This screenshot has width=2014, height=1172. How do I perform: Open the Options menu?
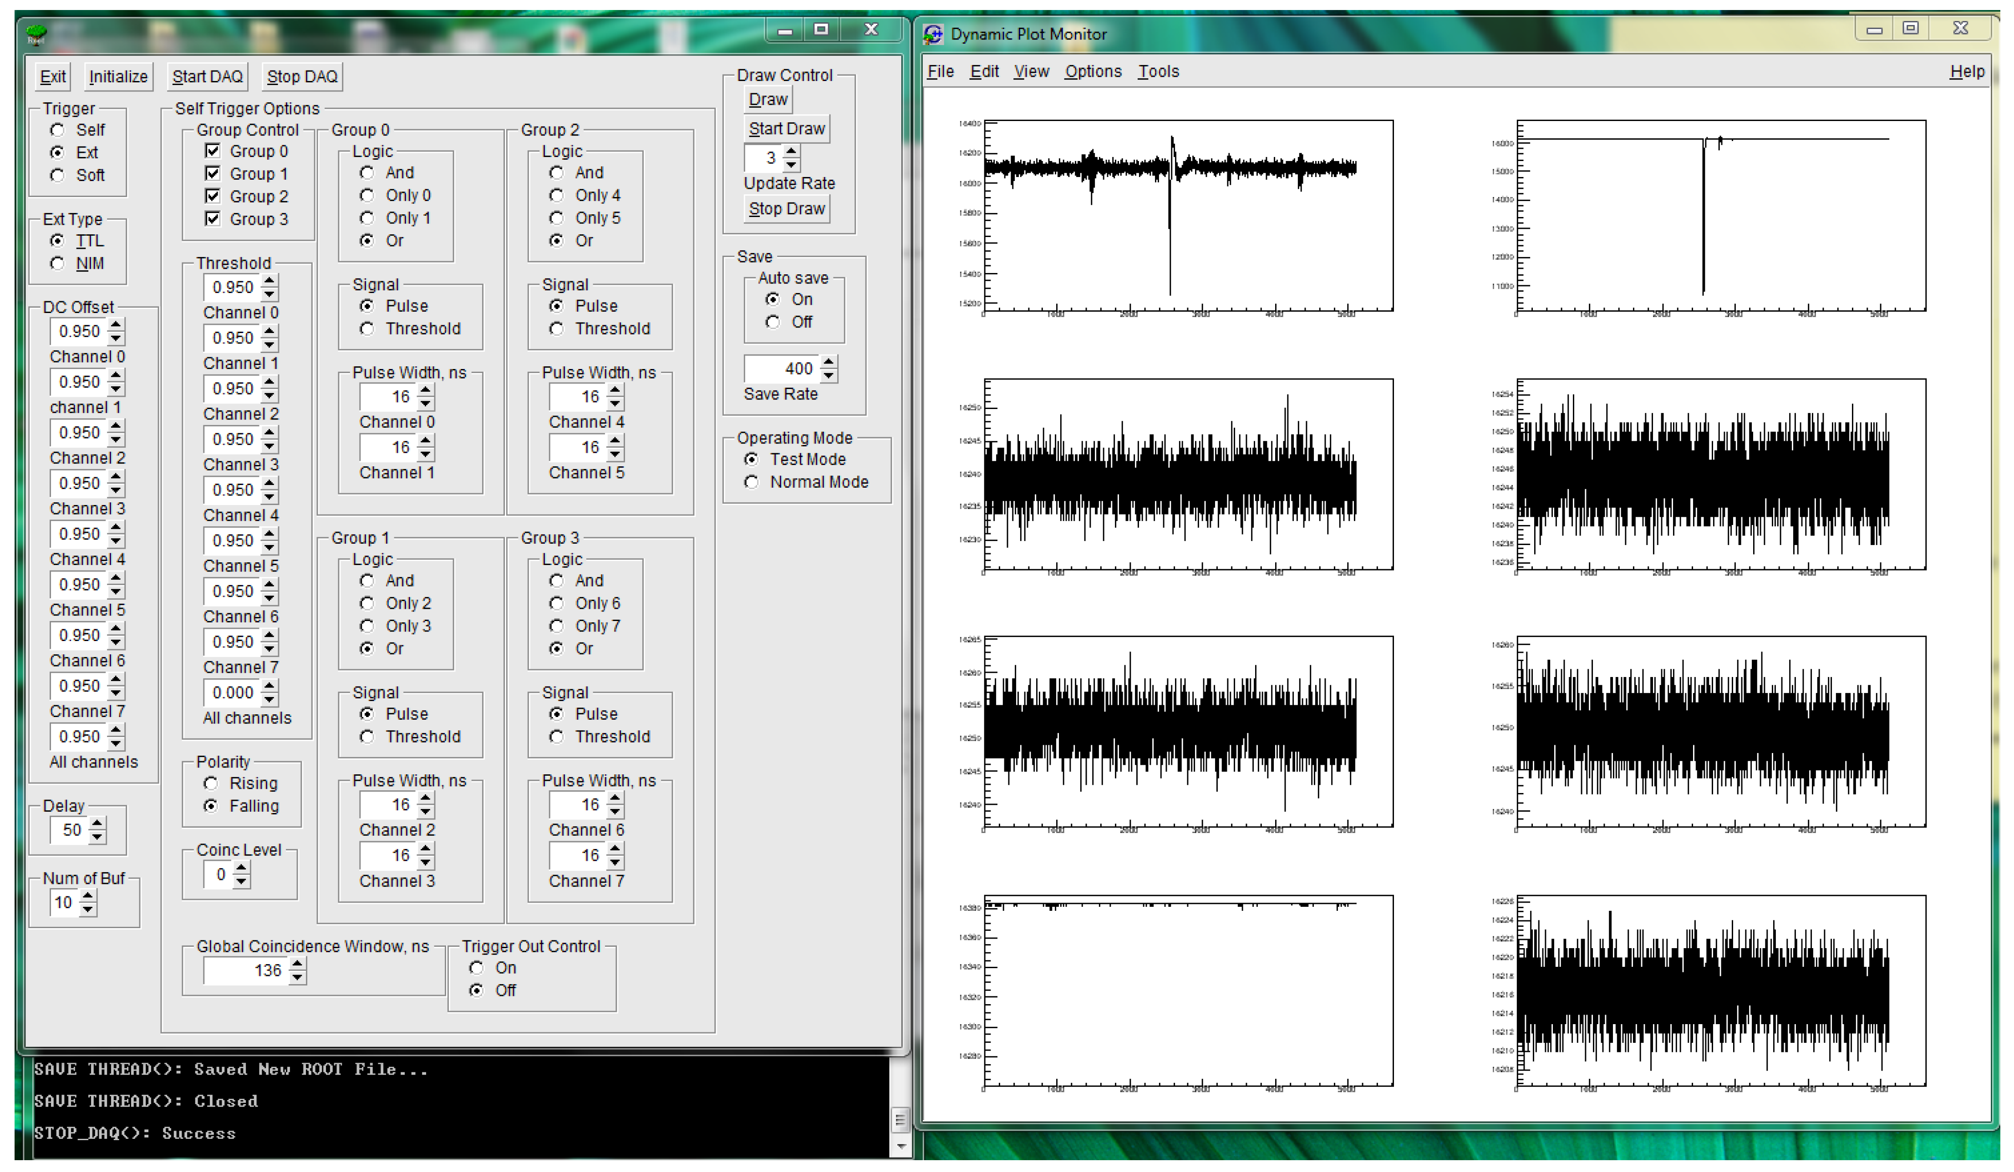point(1093,71)
